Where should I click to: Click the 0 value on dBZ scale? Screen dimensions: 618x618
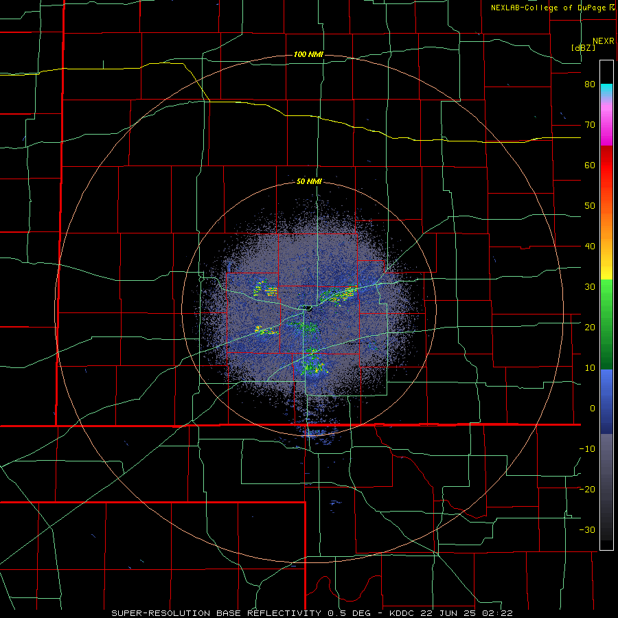pos(593,409)
